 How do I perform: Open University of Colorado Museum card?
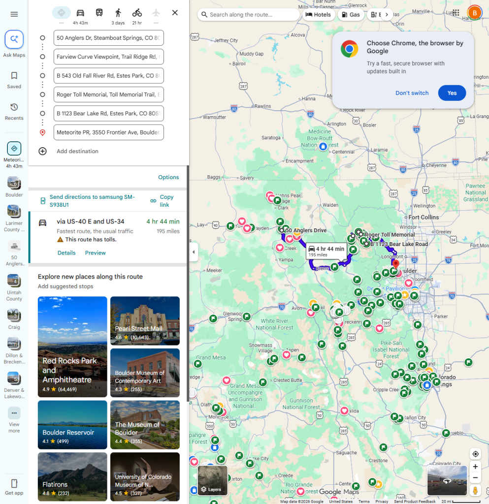tap(145, 476)
